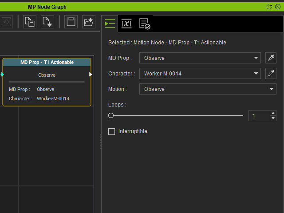This screenshot has height=213, width=284.
Task: Click the dock panel icon in the title bar
Action: (269, 7)
